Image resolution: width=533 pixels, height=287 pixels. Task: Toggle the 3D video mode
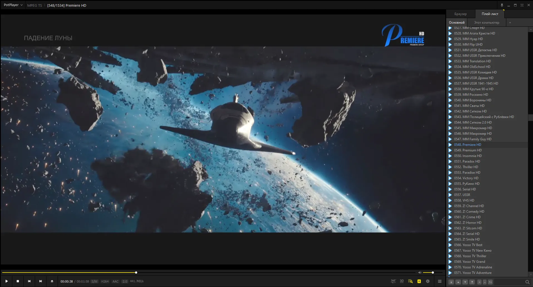[402, 281]
